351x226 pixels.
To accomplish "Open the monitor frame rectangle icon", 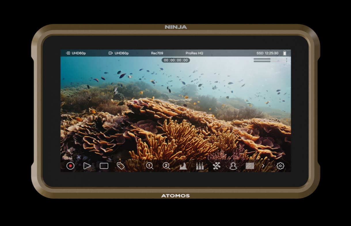I will pyautogui.click(x=104, y=166).
